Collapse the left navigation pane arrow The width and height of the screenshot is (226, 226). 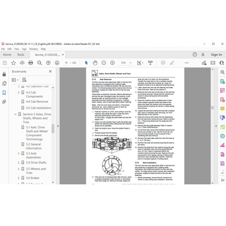[x=58, y=126]
